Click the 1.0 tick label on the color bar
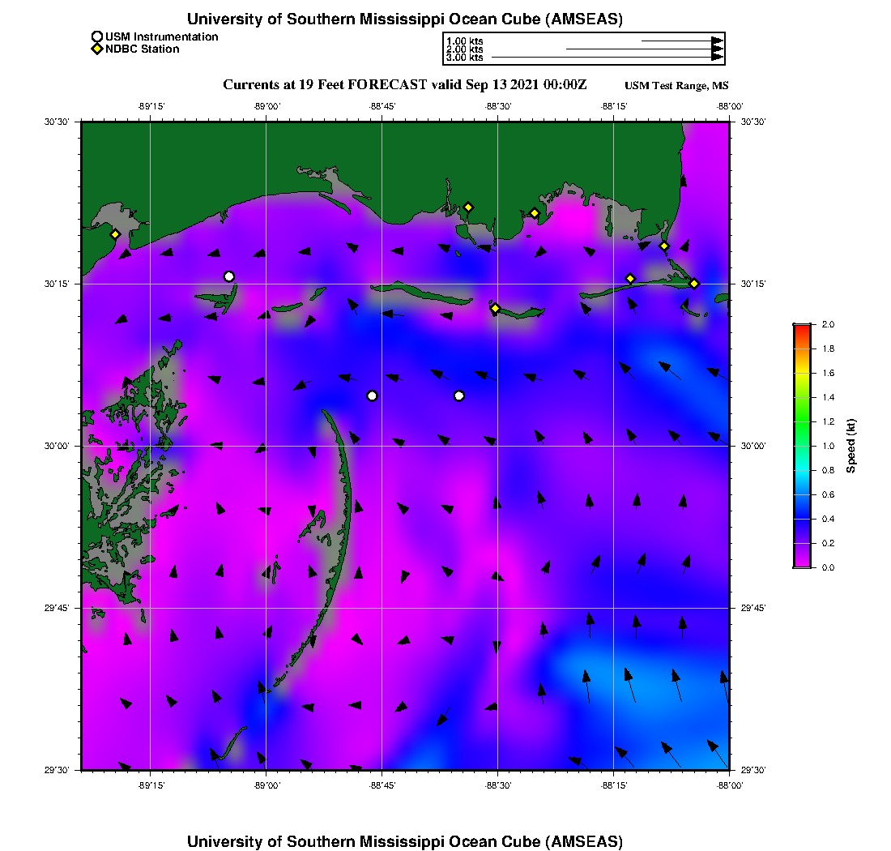891x851 pixels. [x=828, y=446]
